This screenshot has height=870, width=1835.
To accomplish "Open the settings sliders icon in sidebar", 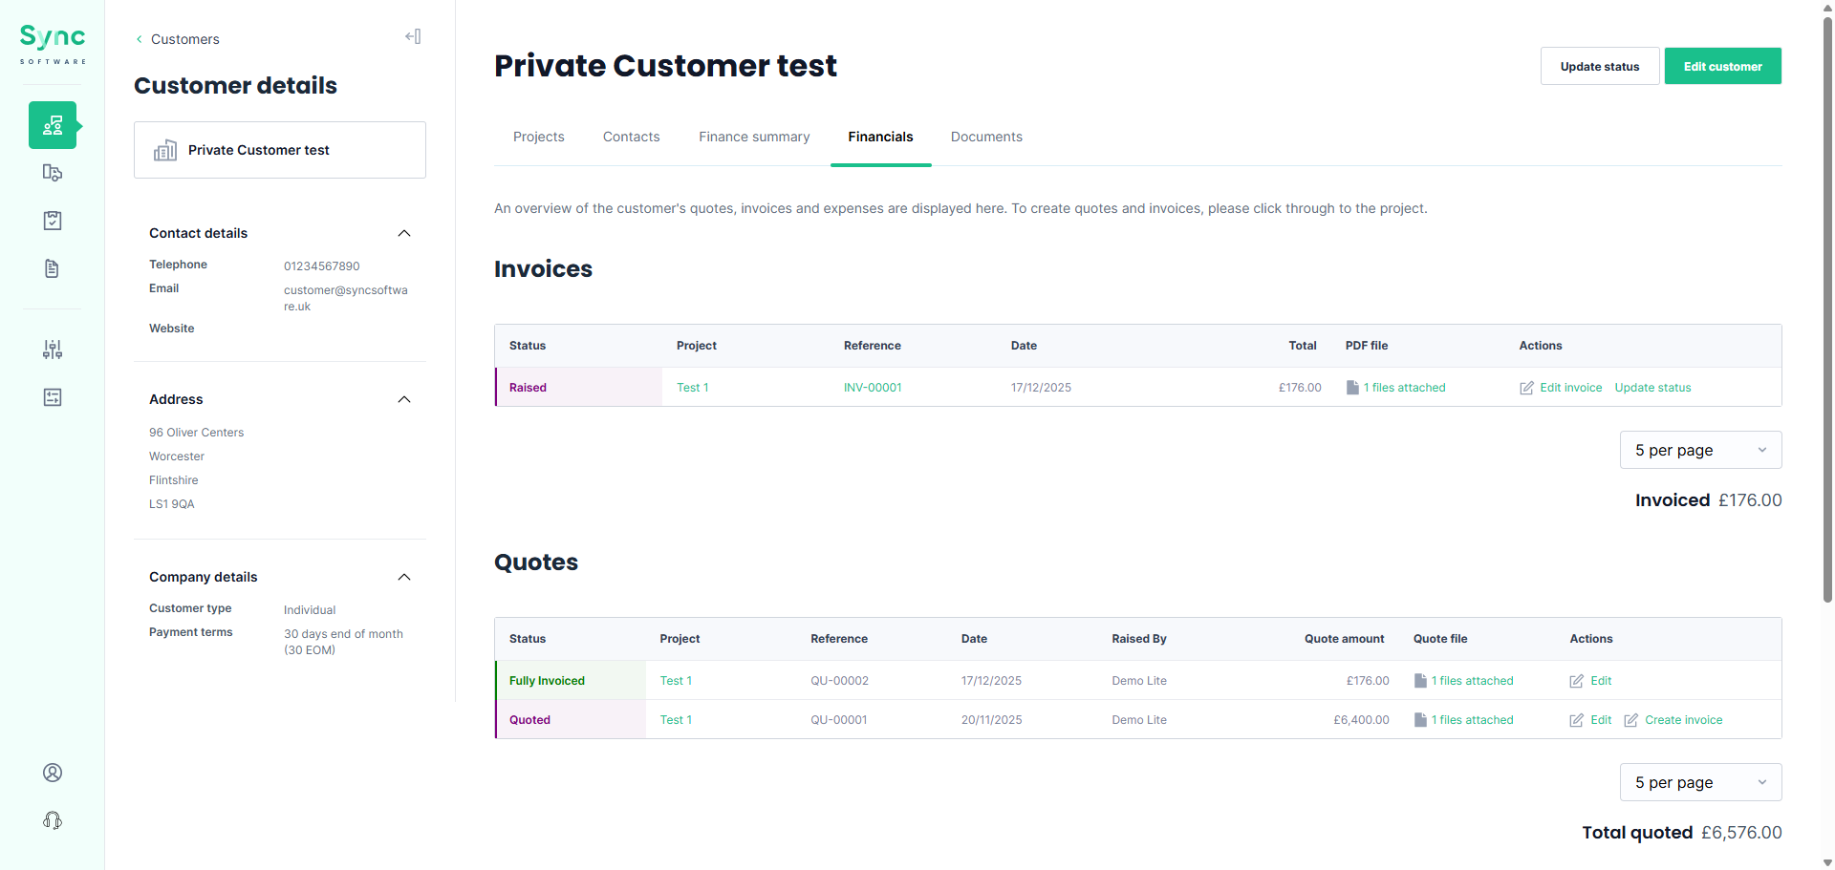I will [53, 350].
